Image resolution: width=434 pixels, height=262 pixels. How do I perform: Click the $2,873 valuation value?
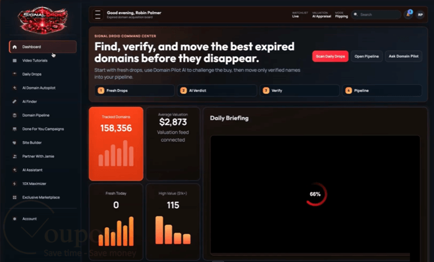click(173, 122)
